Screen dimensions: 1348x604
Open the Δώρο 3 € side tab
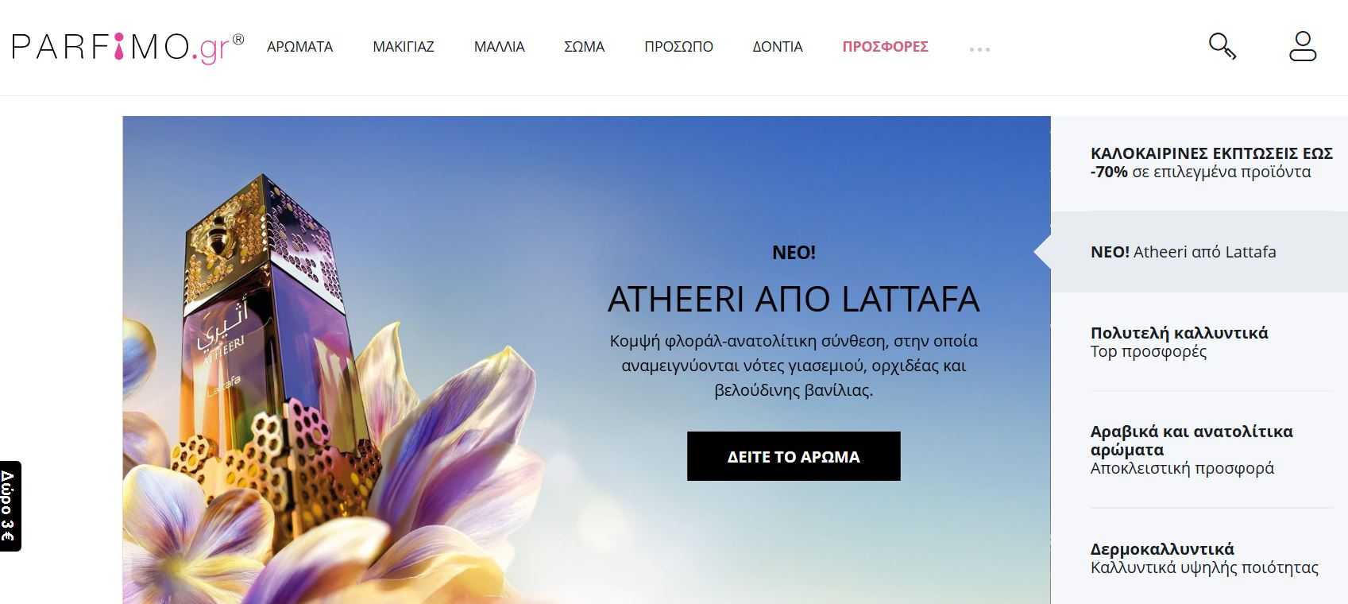10,506
